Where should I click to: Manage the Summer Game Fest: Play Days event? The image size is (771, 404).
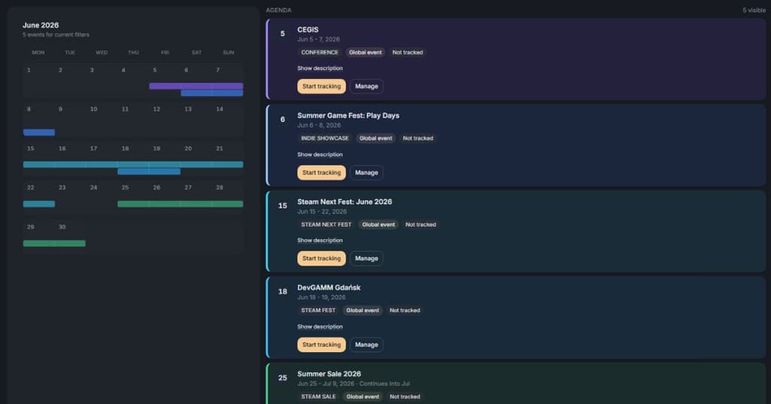[x=367, y=172]
